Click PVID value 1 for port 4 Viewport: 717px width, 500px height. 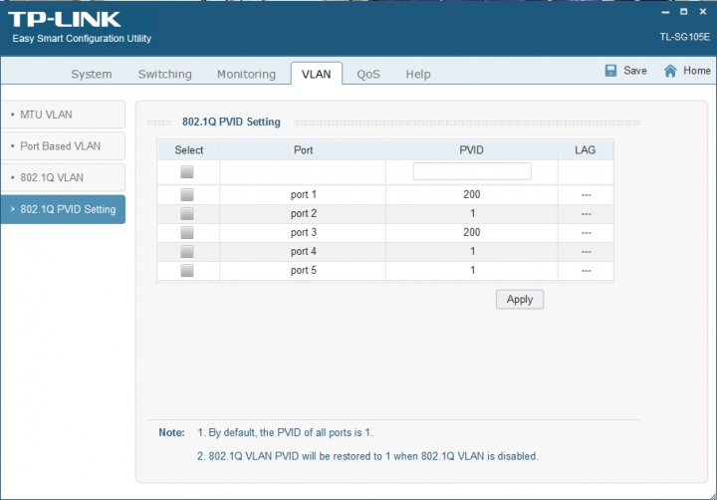(472, 252)
